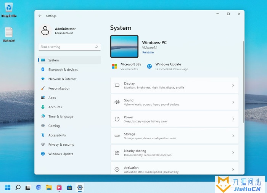Click the Apps icon in sidebar
Image resolution: width=267 pixels, height=193 pixels.
43,97
